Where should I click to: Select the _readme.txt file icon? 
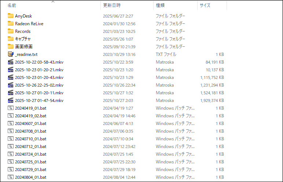(x=10, y=54)
